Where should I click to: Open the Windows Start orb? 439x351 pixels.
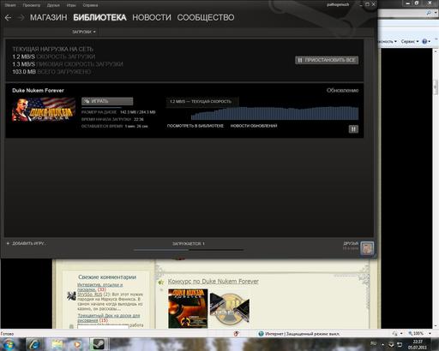coord(9,344)
